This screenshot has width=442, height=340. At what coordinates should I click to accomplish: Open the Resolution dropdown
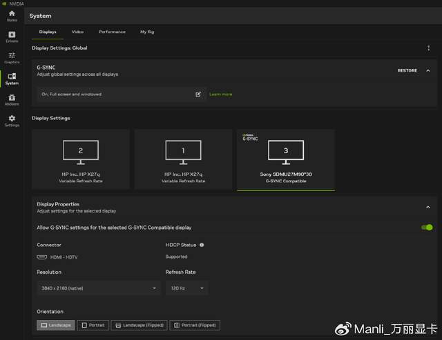[x=98, y=288]
